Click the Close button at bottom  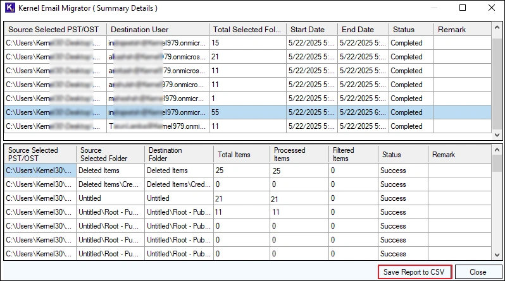478,272
